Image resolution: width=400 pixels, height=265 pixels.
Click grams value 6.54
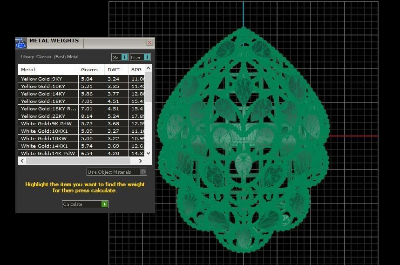click(x=87, y=153)
